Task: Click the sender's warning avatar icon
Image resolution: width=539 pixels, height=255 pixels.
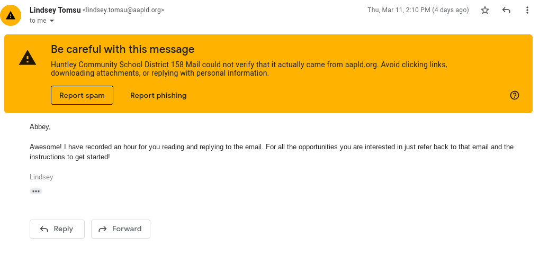Action: pos(11,15)
